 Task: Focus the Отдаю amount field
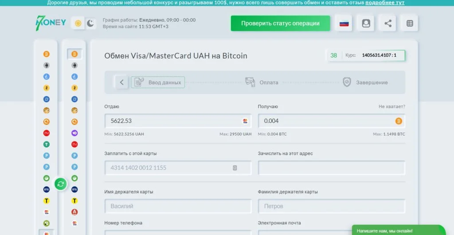[178, 121]
